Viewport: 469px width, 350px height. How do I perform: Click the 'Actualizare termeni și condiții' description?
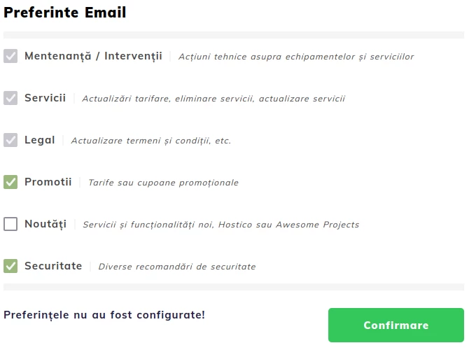pyautogui.click(x=150, y=141)
